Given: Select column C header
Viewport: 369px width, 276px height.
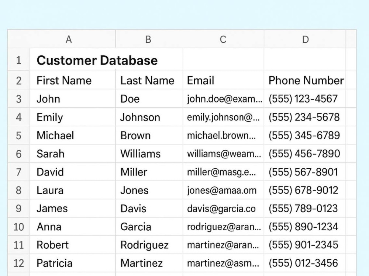Looking at the screenshot, I should coord(223,39).
